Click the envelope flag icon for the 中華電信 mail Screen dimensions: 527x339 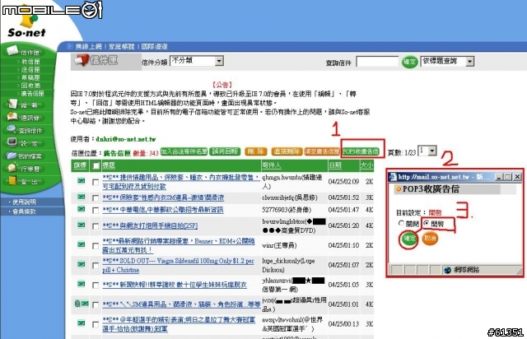[x=81, y=209]
